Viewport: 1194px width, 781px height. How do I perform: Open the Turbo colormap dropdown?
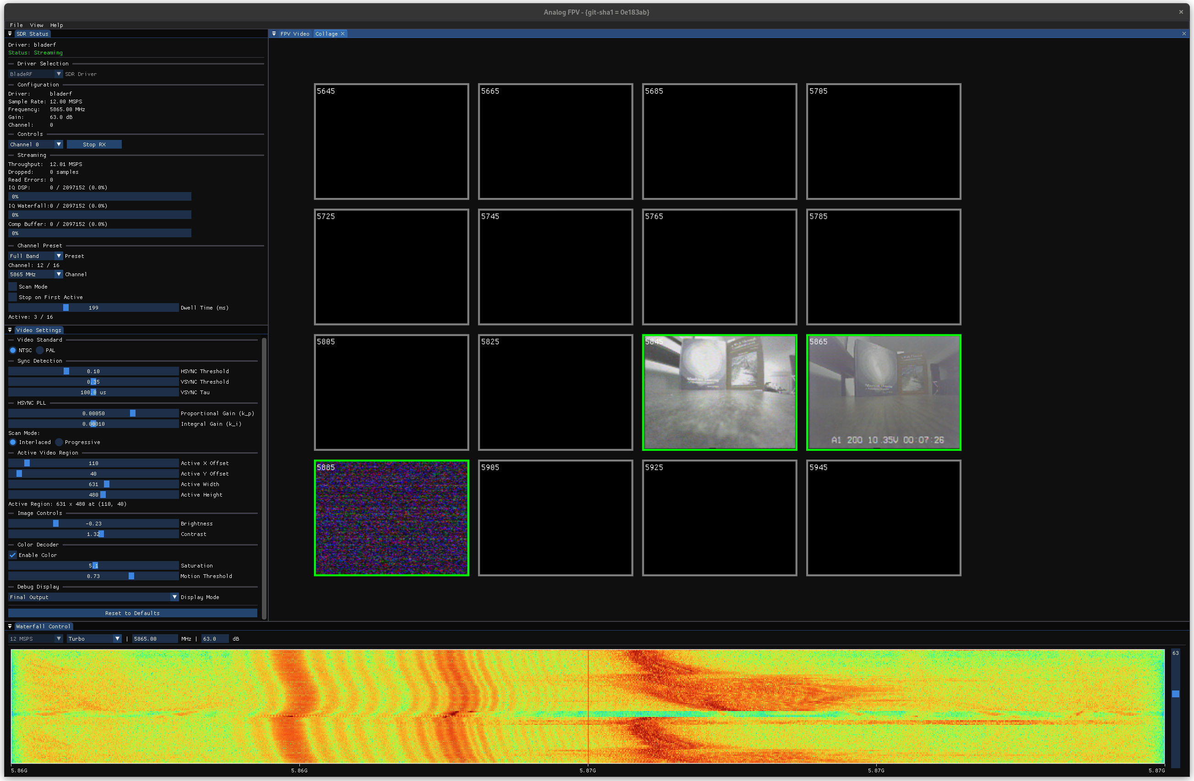[x=94, y=639]
